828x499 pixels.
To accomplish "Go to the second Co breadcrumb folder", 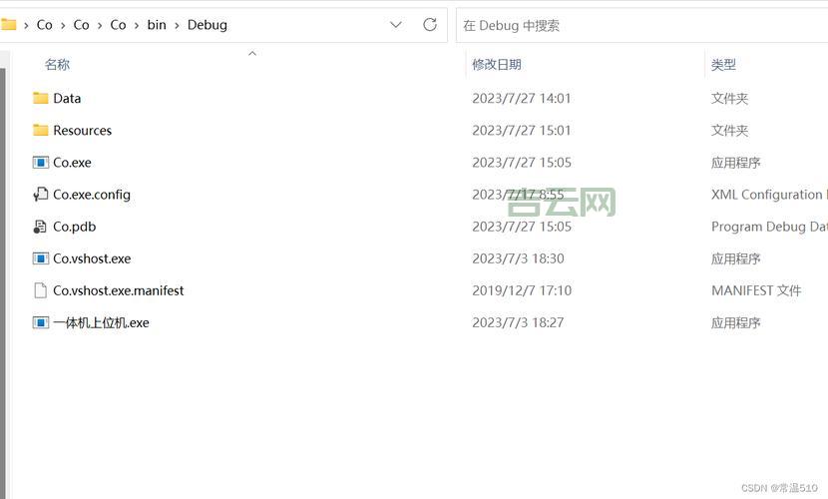I will pyautogui.click(x=82, y=25).
